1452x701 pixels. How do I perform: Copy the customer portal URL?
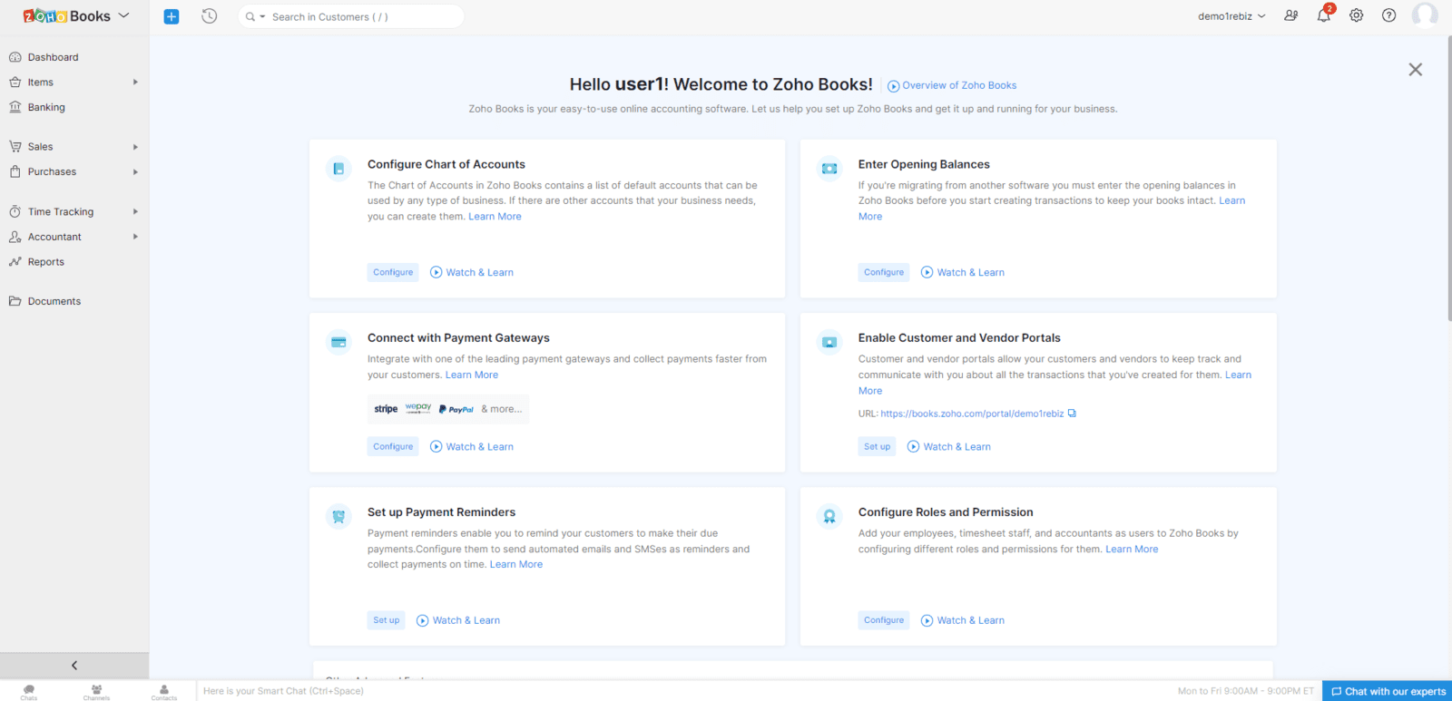1072,414
